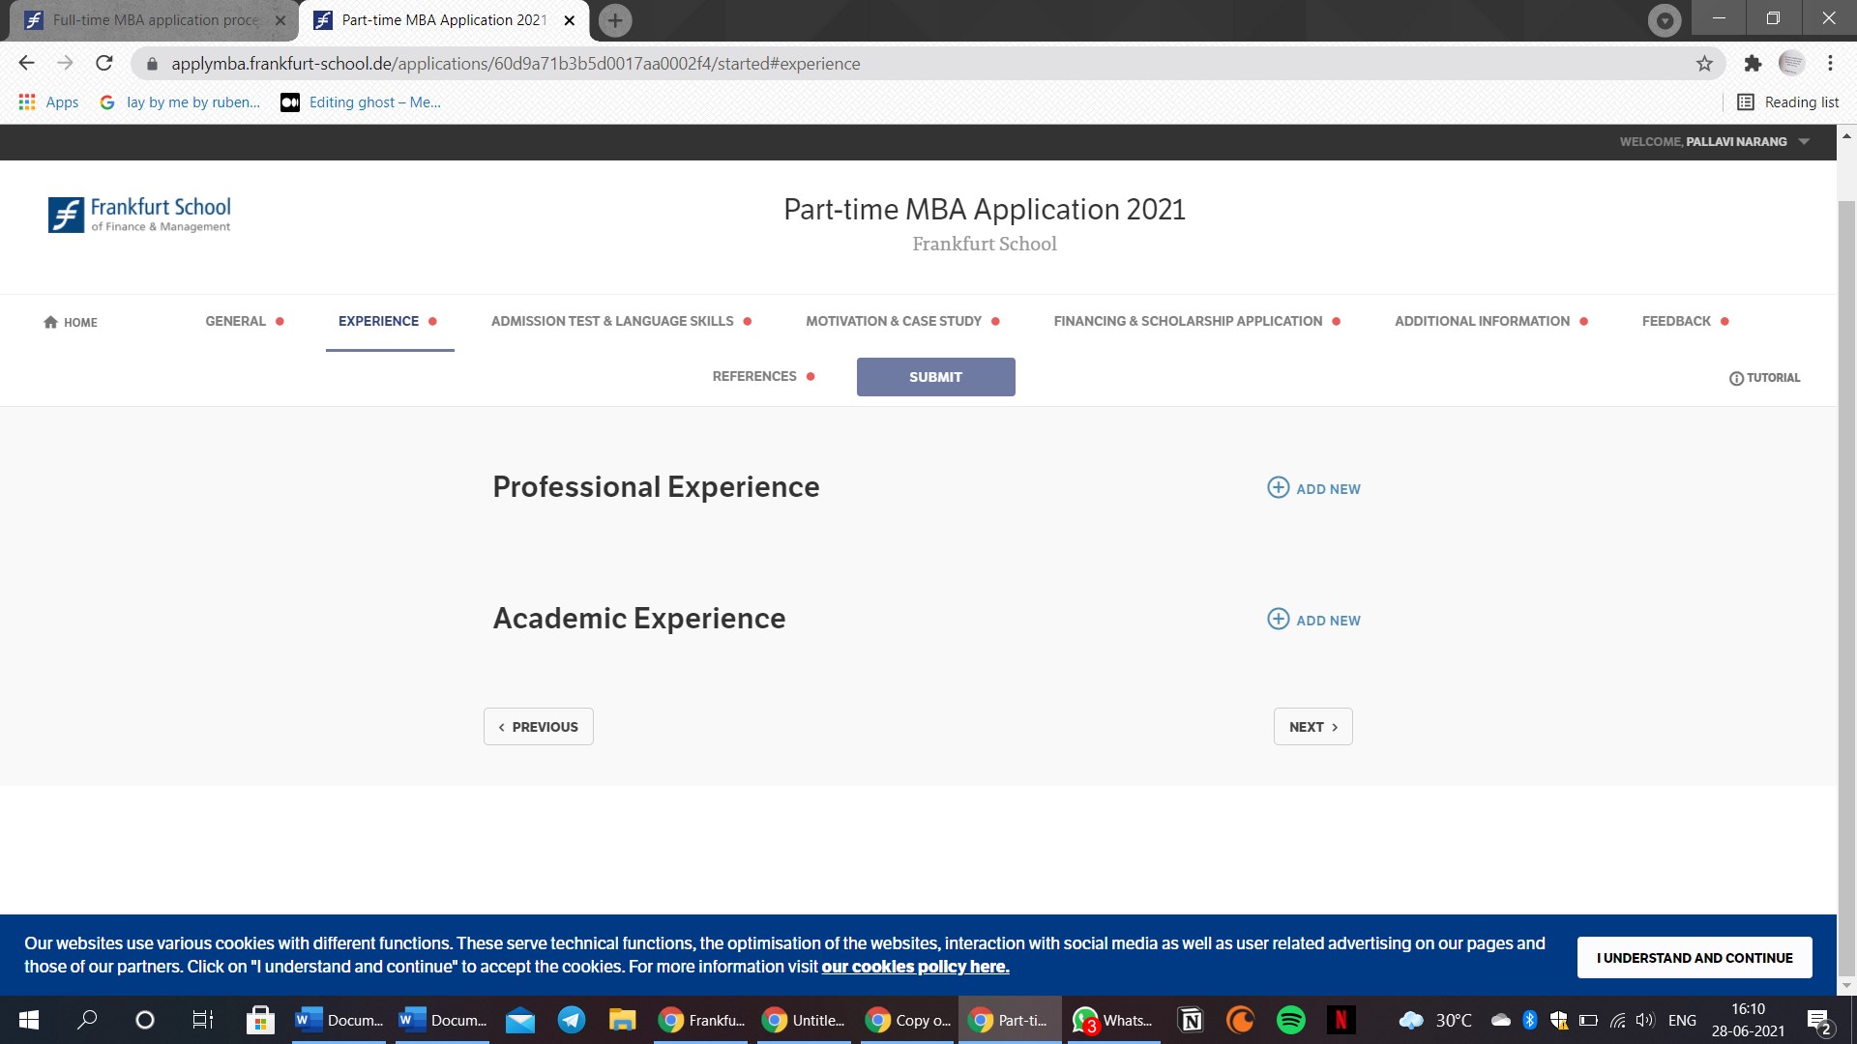Open the Tutorial via info icon
This screenshot has width=1857, height=1044.
point(1736,378)
